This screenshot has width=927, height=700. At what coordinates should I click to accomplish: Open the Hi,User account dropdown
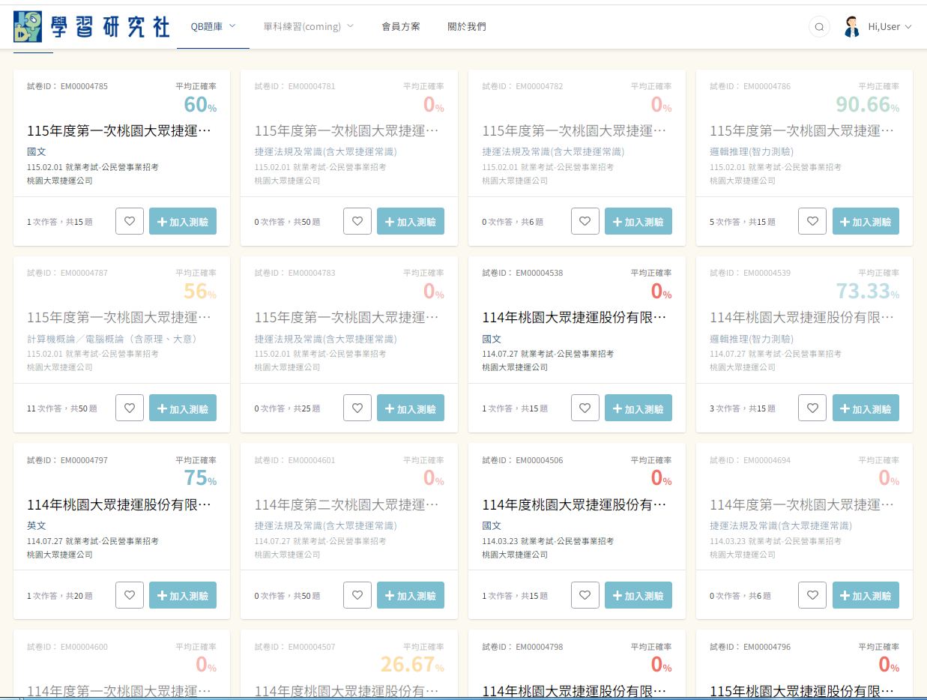coord(890,27)
